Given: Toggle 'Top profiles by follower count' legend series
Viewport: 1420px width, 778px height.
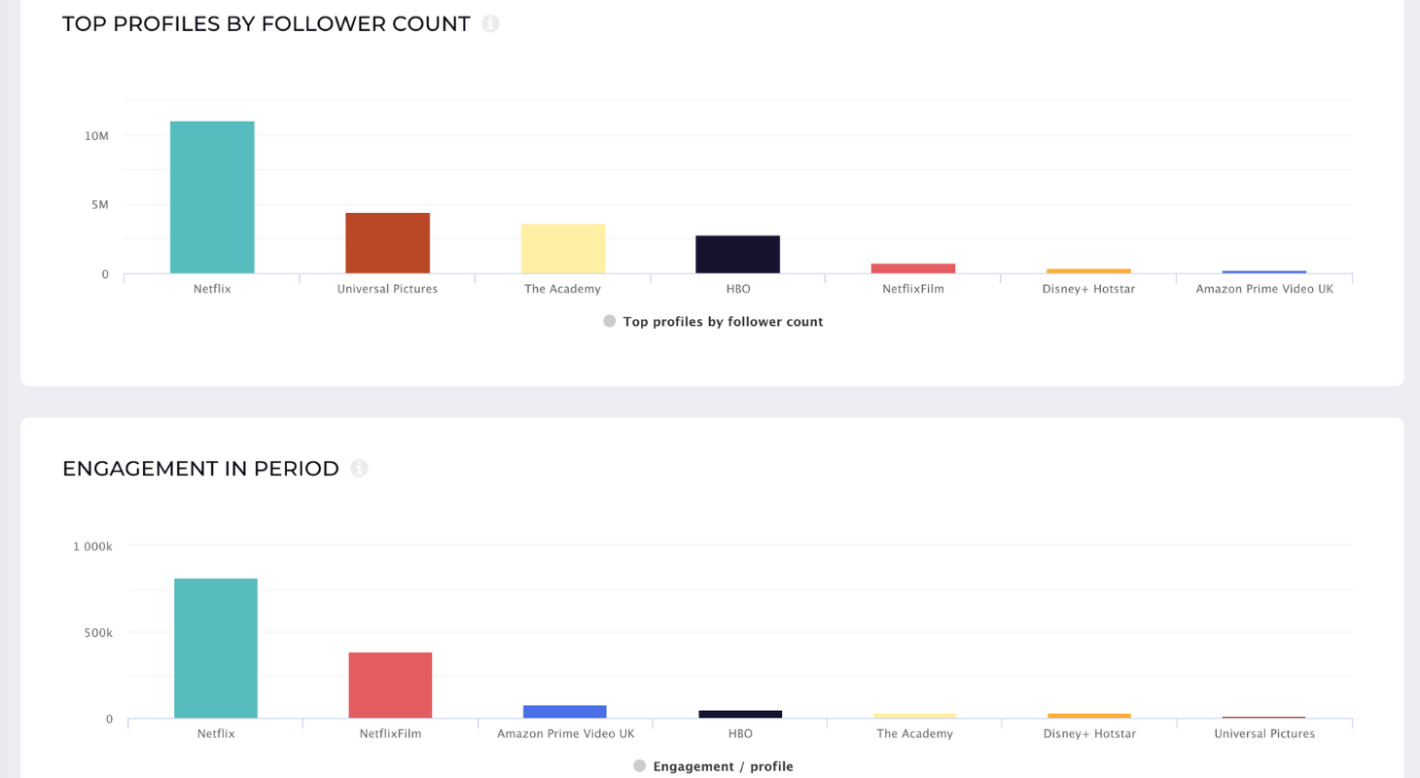Looking at the screenshot, I should tap(713, 322).
